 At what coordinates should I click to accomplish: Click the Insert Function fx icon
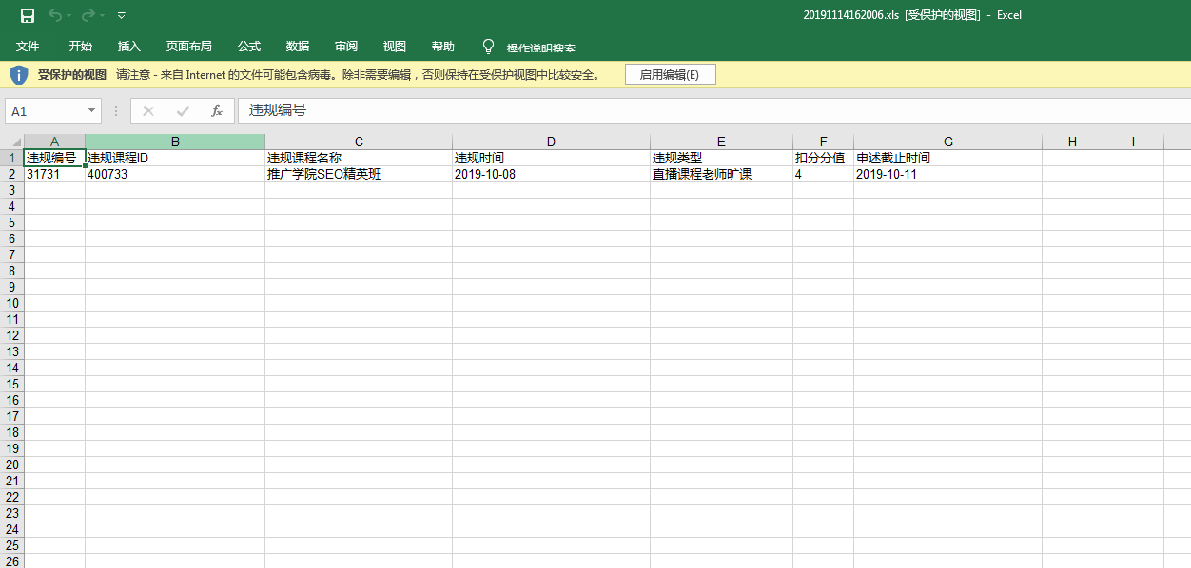pyautogui.click(x=217, y=111)
